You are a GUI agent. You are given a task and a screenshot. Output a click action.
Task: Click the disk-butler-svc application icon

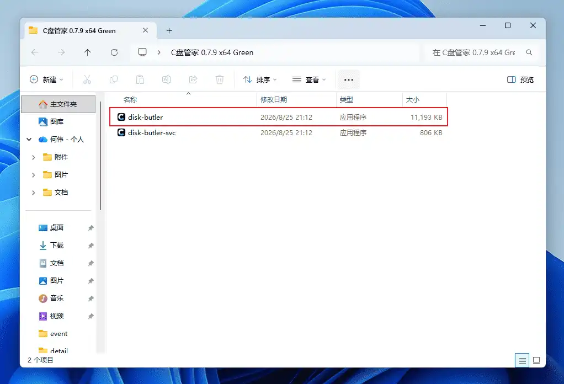coord(121,132)
